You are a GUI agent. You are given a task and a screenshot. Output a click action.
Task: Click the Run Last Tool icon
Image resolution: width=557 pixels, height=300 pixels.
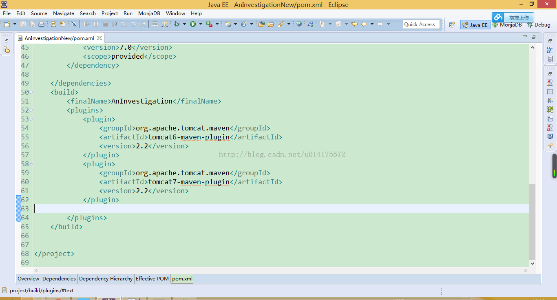coord(209,24)
